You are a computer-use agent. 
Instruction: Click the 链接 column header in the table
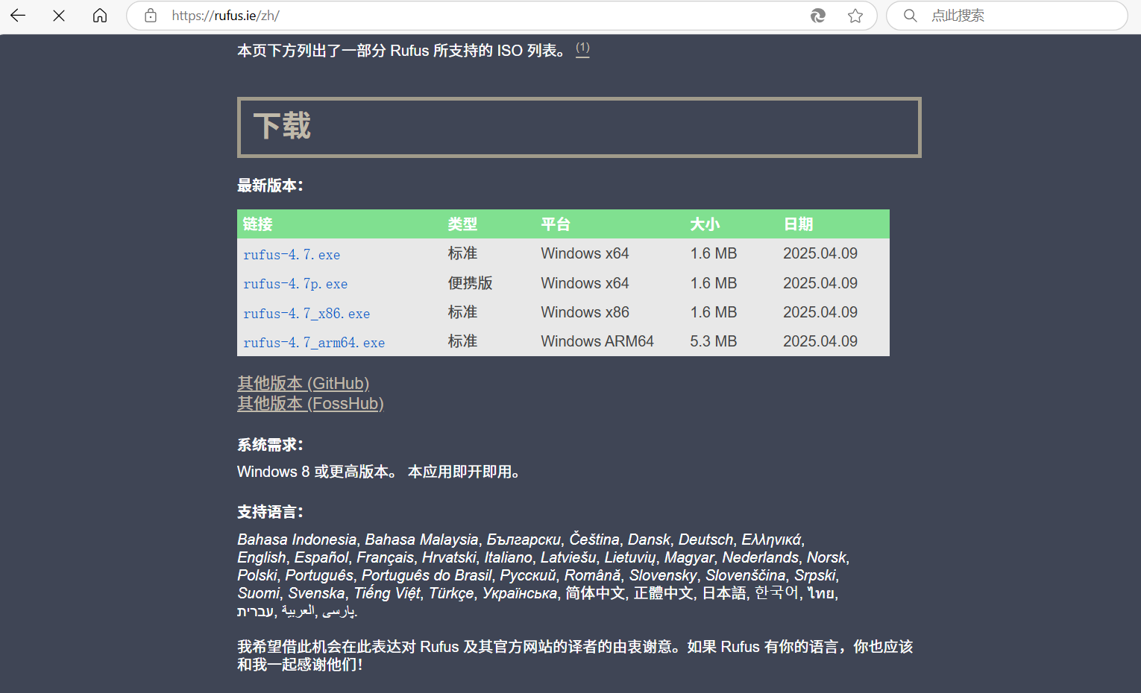pyautogui.click(x=258, y=224)
